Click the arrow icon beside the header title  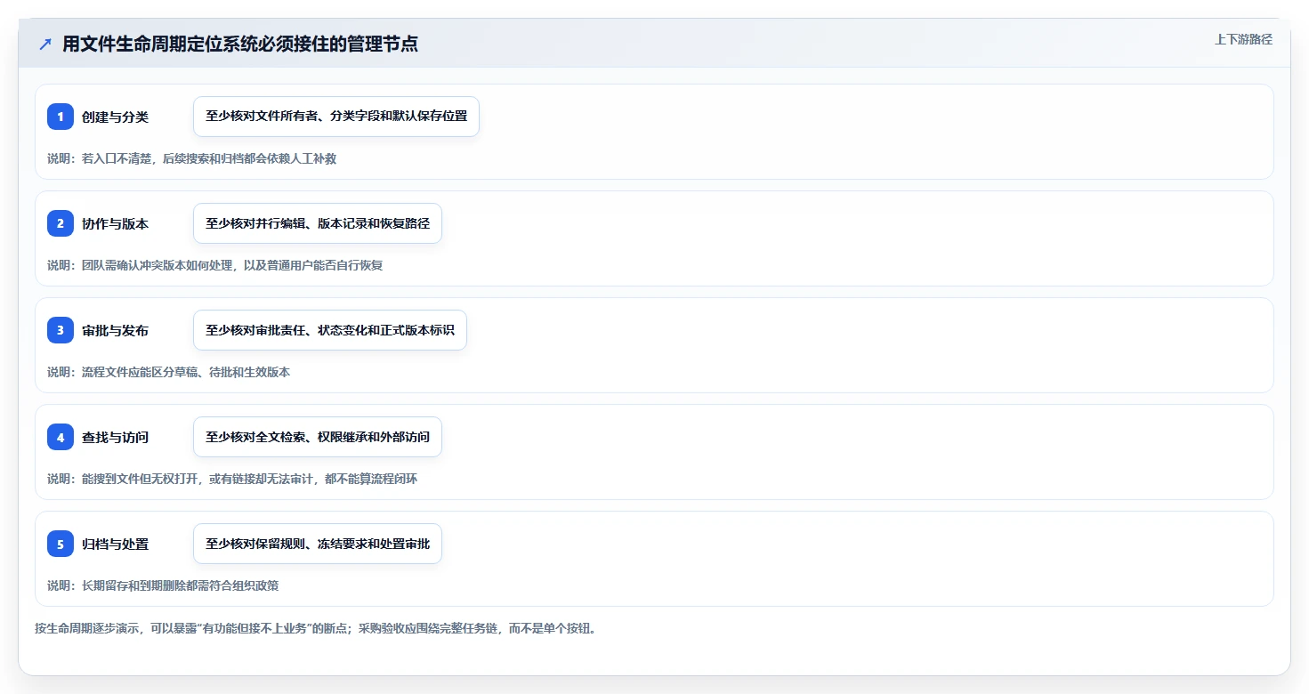(45, 44)
